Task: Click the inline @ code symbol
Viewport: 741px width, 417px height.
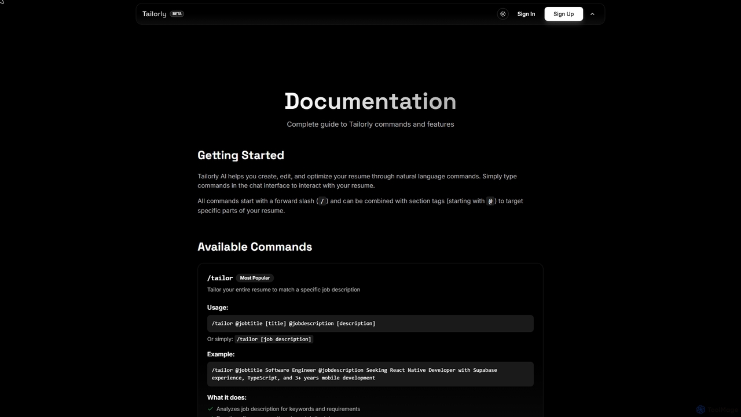Action: point(490,201)
